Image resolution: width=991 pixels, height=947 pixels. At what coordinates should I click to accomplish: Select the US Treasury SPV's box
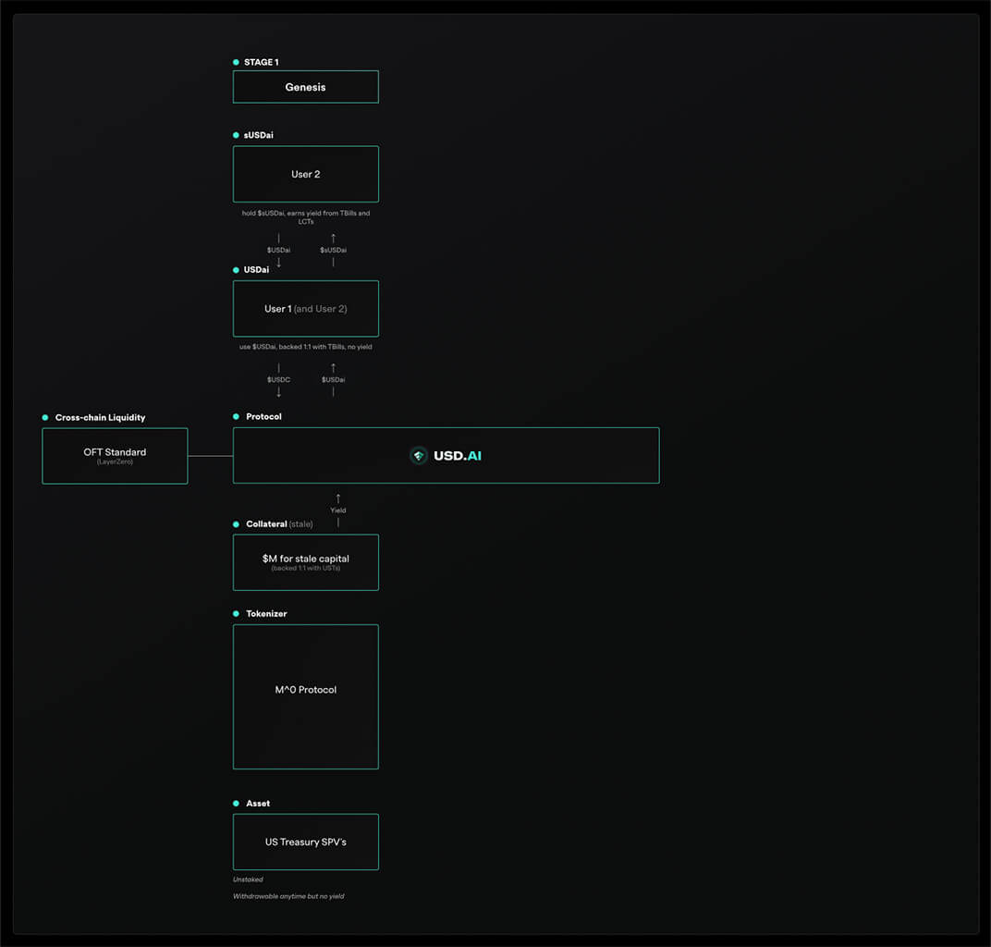coord(306,842)
